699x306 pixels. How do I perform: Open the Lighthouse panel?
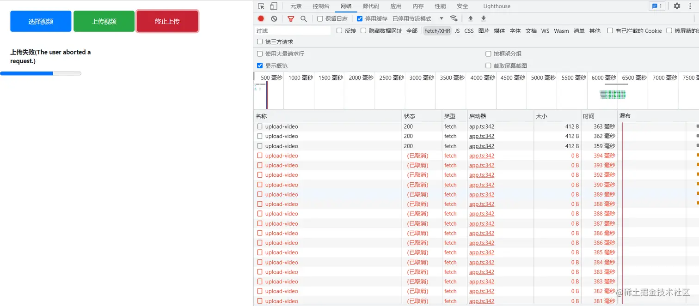pyautogui.click(x=496, y=6)
